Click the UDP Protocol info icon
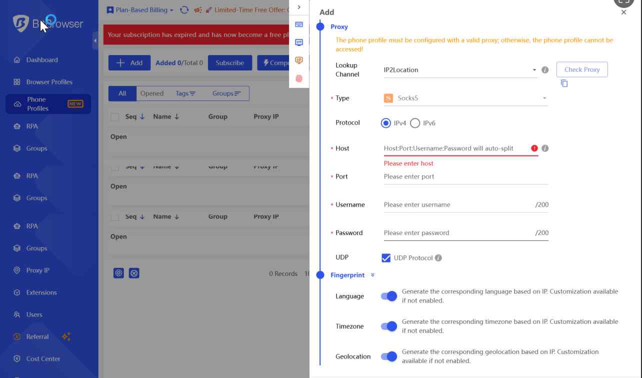 438,258
